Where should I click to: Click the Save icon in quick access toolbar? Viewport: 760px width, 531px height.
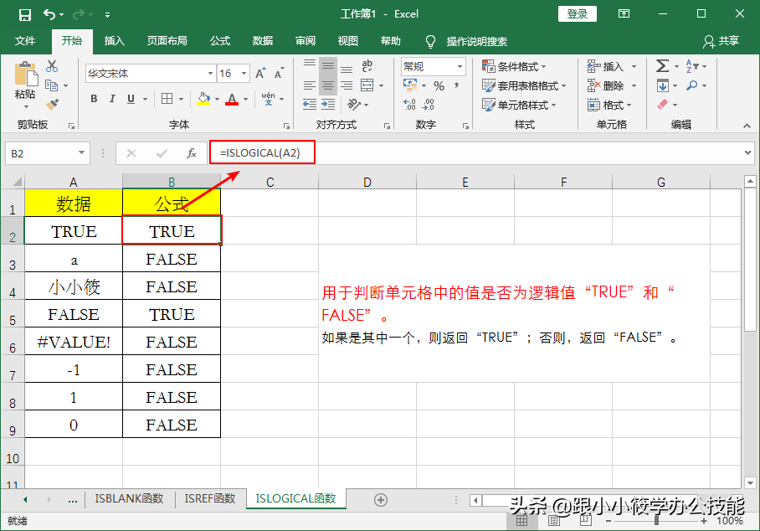25,14
